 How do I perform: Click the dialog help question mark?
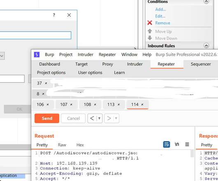pos(54,15)
